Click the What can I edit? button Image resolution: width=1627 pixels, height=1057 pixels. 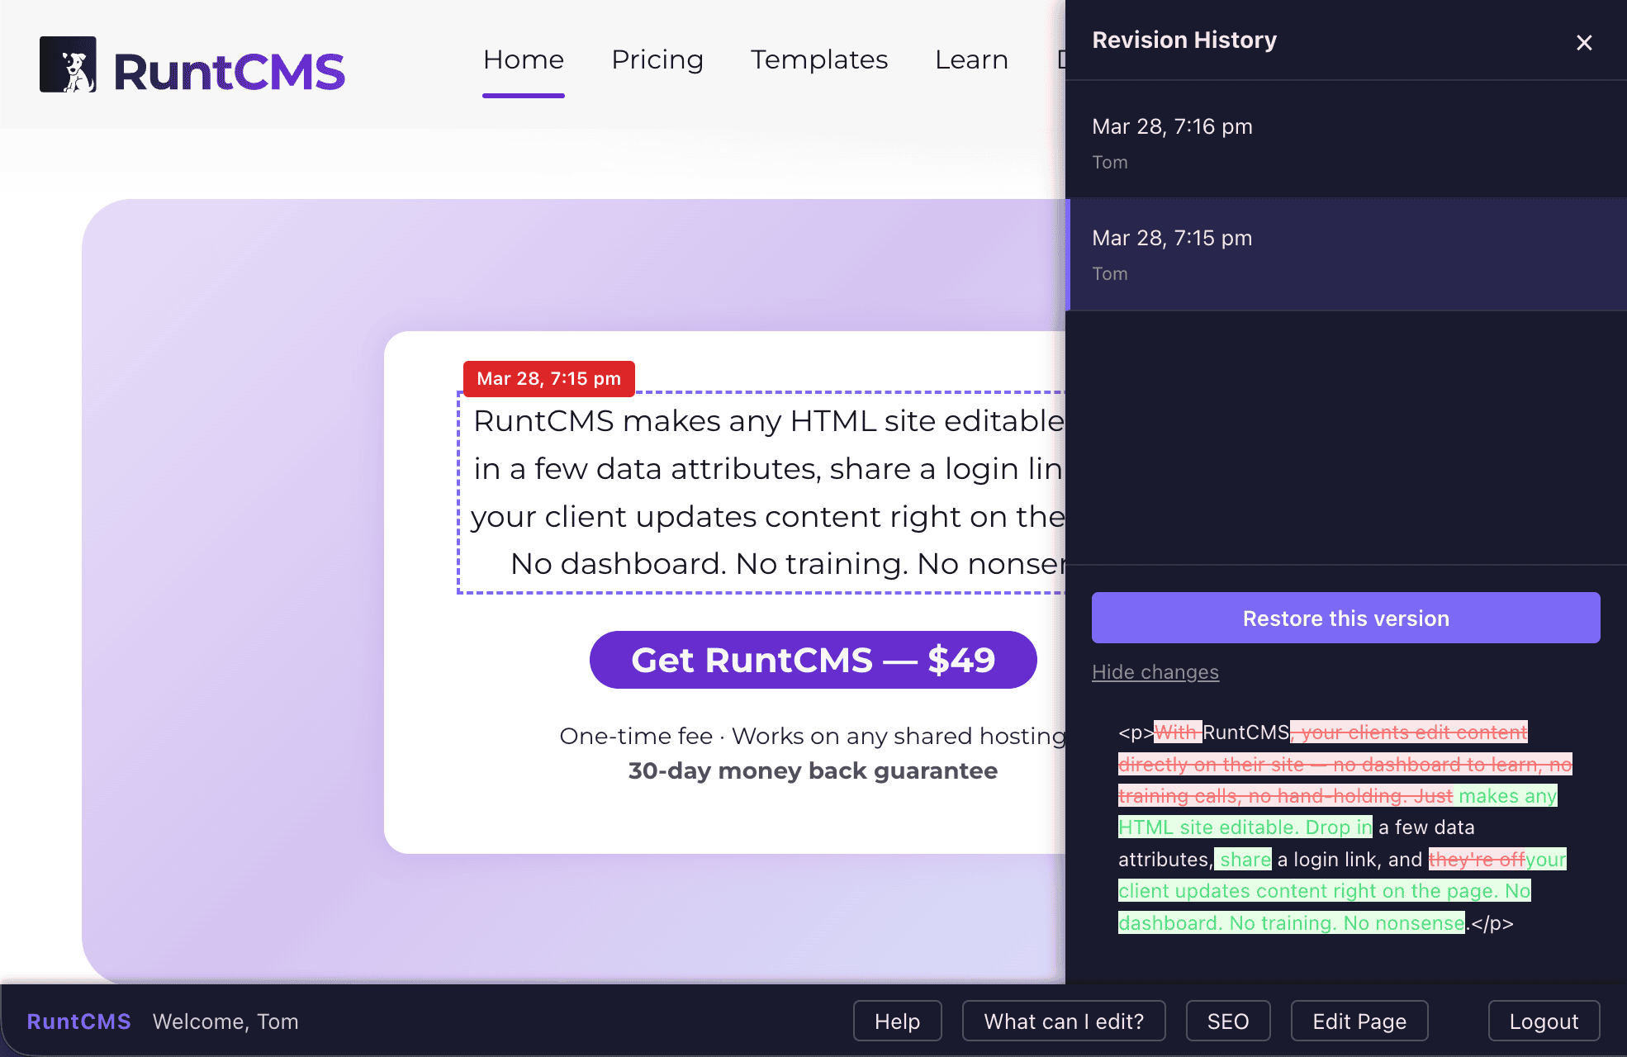(1063, 1021)
